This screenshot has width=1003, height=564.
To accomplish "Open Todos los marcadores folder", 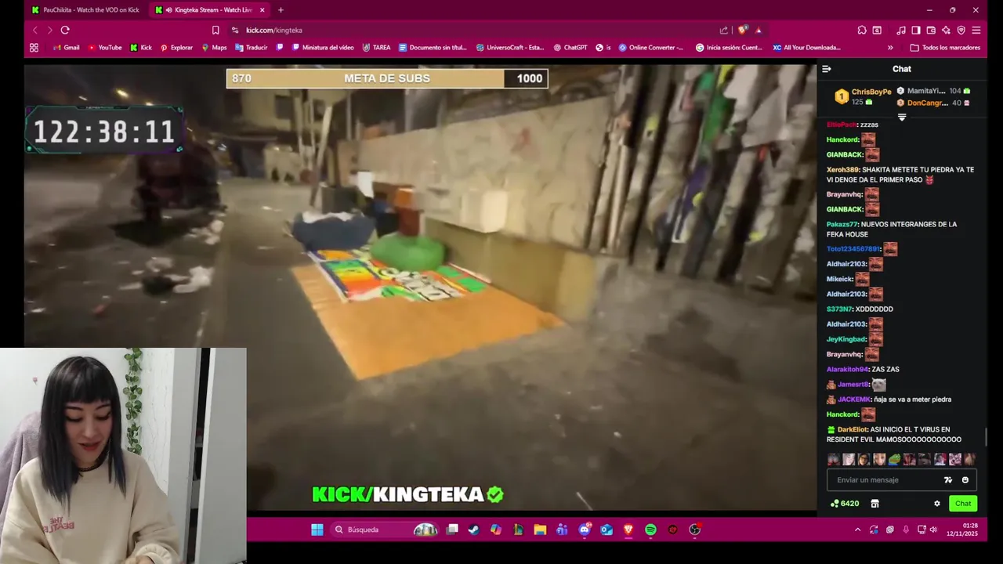I will (x=946, y=48).
